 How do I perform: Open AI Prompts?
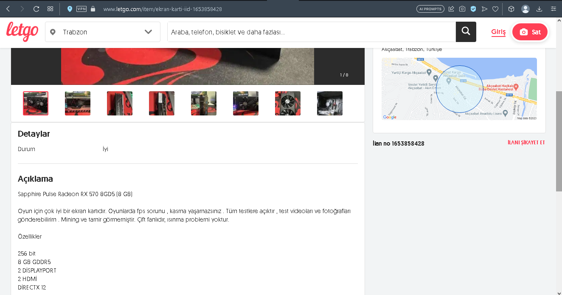click(430, 9)
